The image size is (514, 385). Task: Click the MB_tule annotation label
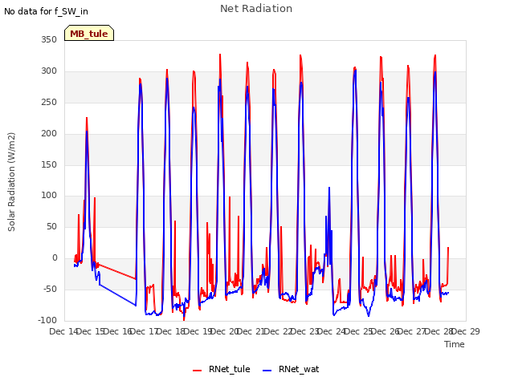89,33
